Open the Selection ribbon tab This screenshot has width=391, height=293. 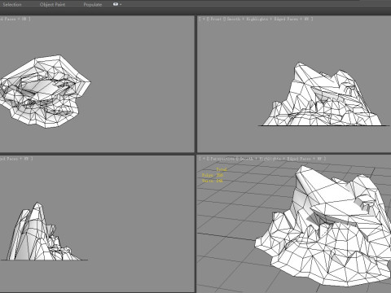(x=12, y=5)
